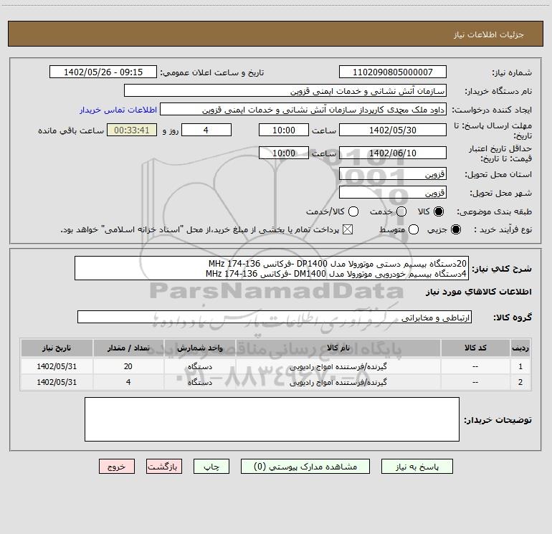Click quantity 20 in row 1
Viewport: 552px width, 534px height.
(x=128, y=366)
